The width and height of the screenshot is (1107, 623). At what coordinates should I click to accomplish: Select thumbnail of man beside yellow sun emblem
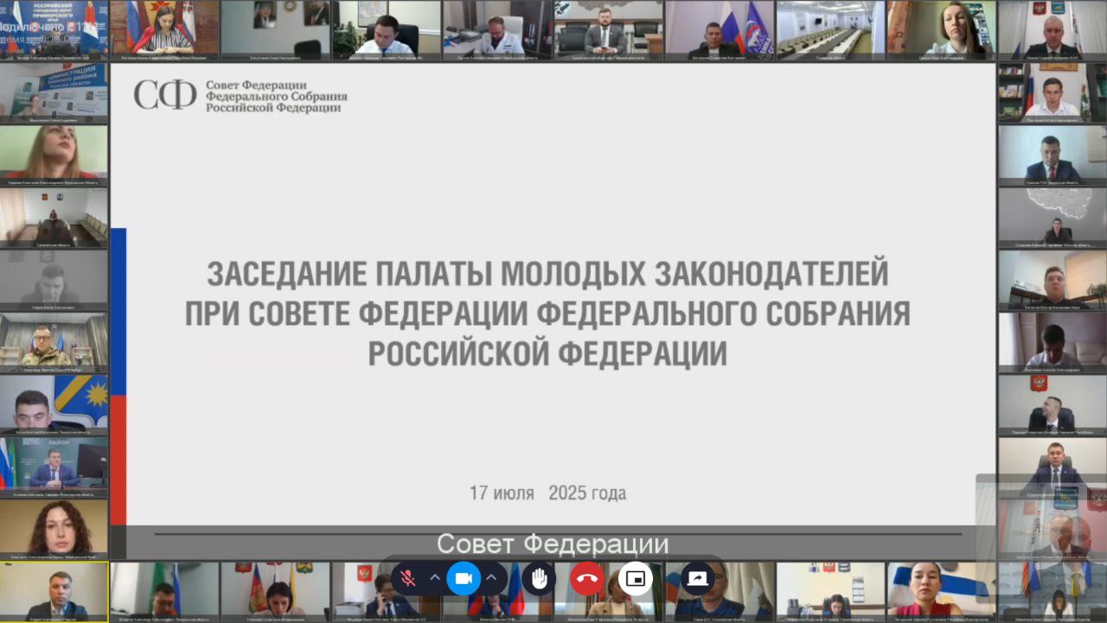pos(54,404)
